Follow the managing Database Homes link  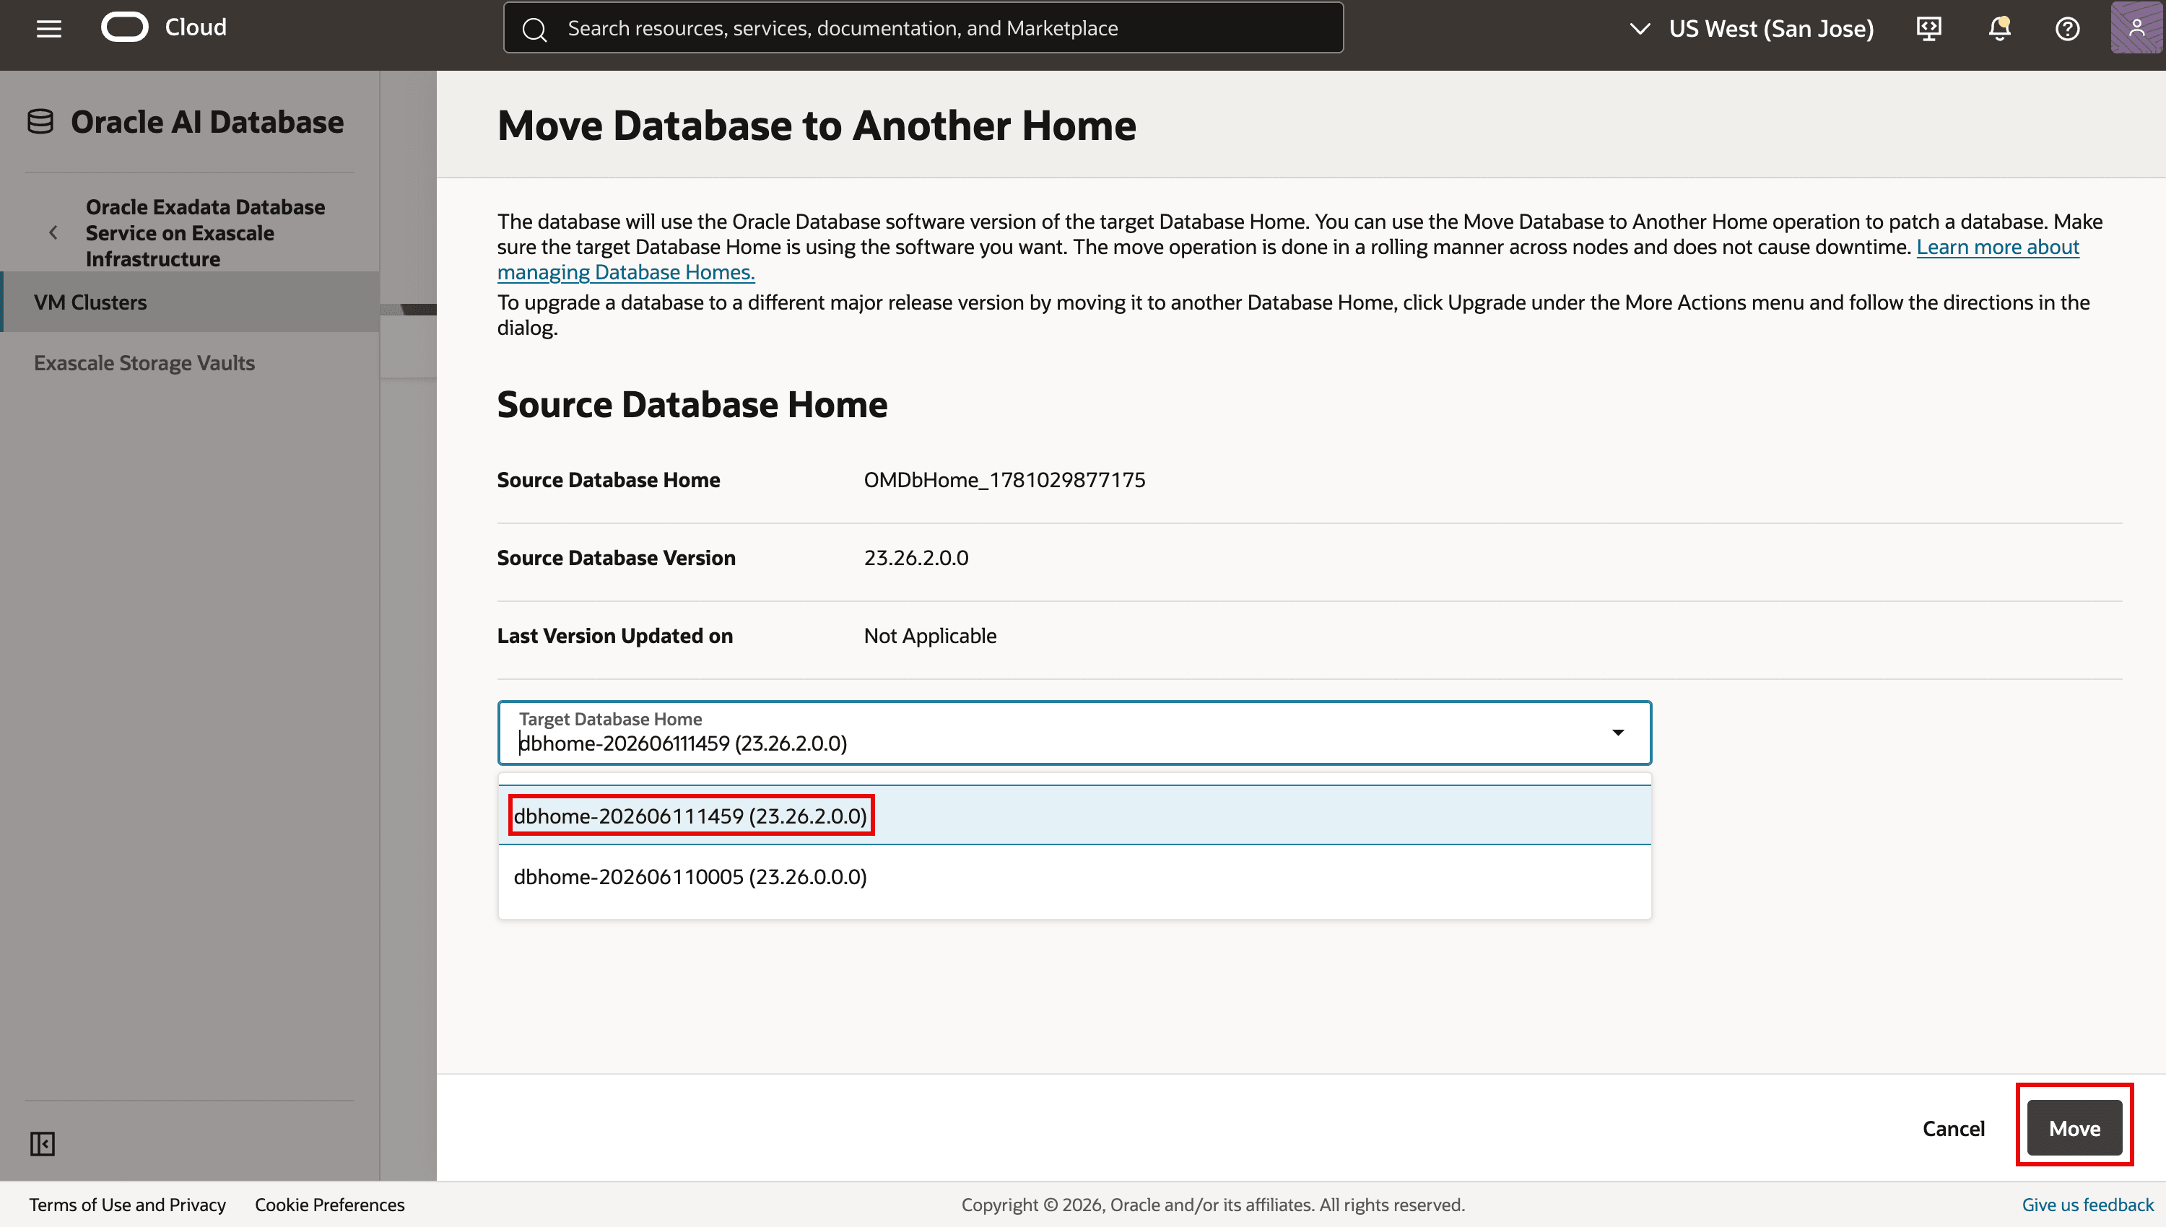click(x=625, y=272)
